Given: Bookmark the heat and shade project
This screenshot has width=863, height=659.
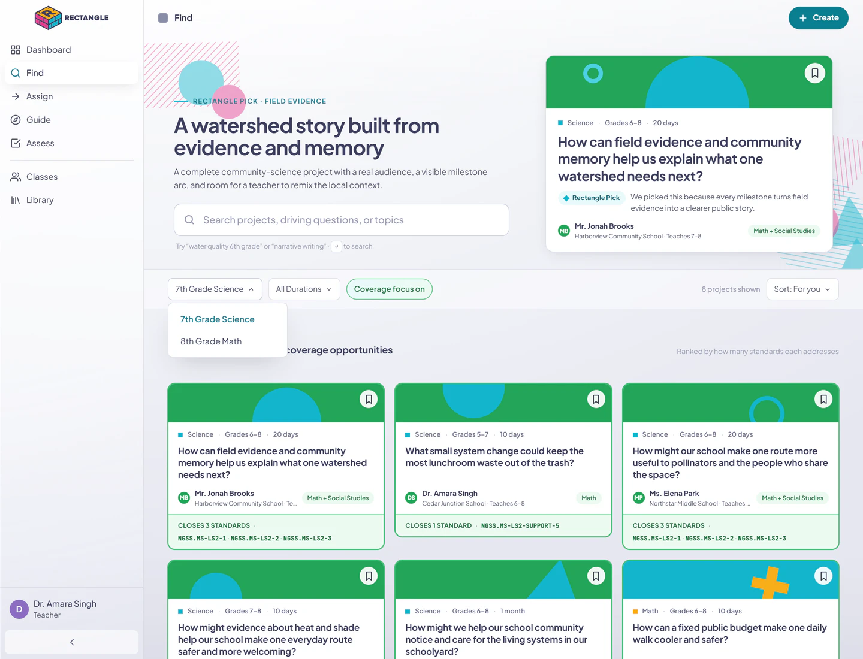Looking at the screenshot, I should [369, 576].
